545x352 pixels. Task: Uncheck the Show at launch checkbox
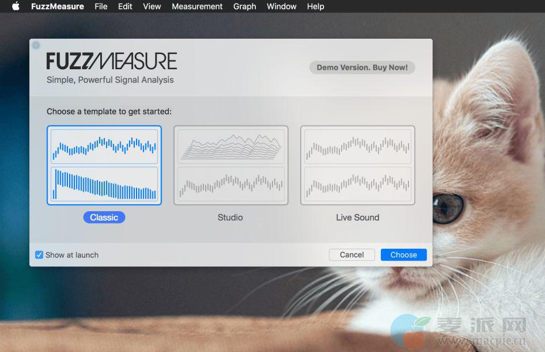click(39, 255)
